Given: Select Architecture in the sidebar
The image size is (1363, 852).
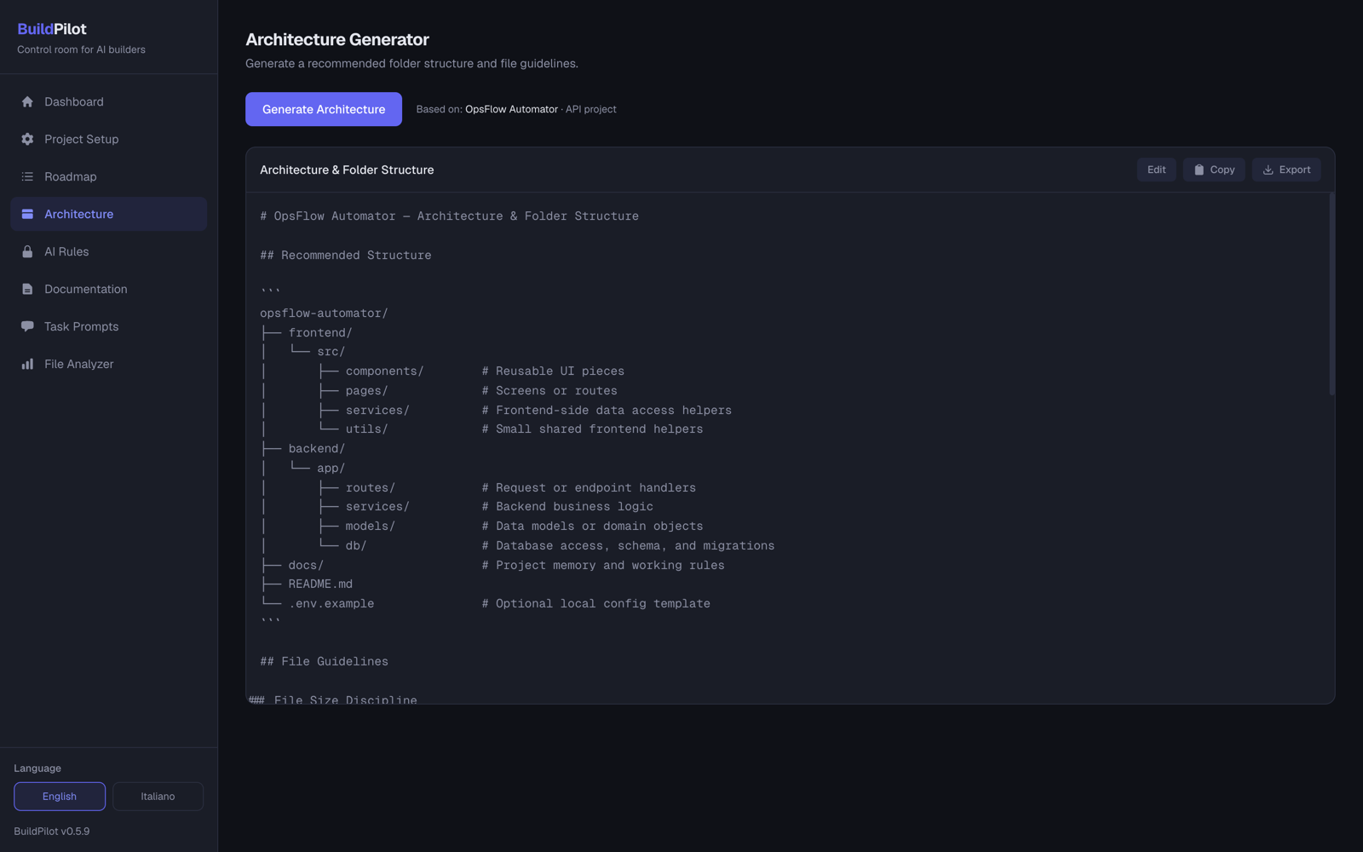Looking at the screenshot, I should point(108,214).
